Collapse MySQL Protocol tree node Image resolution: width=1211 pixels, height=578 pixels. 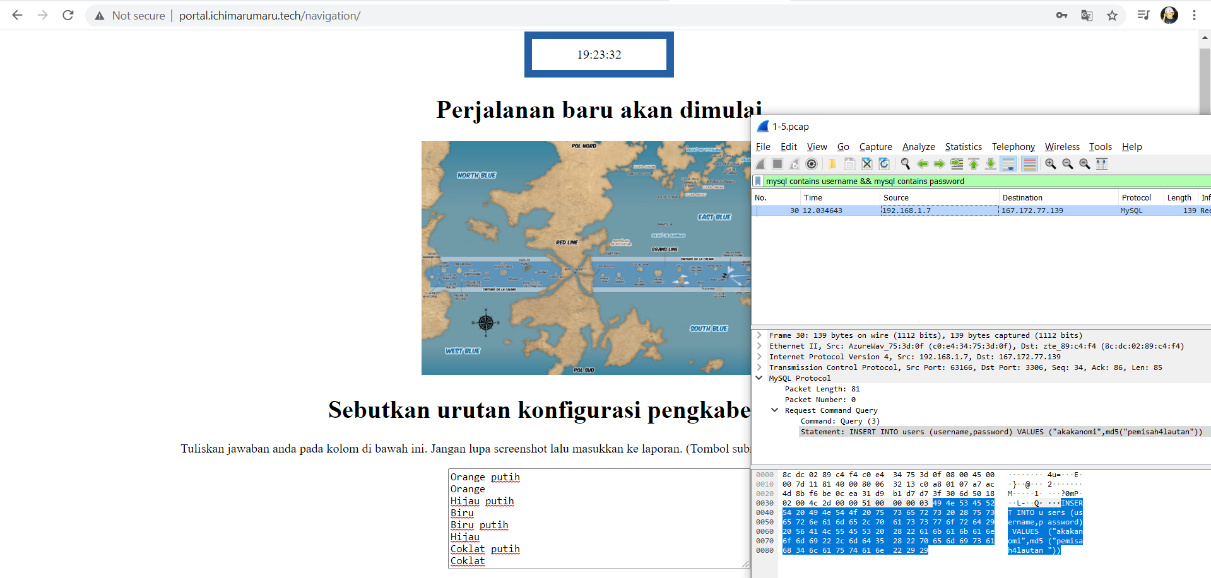coord(759,378)
